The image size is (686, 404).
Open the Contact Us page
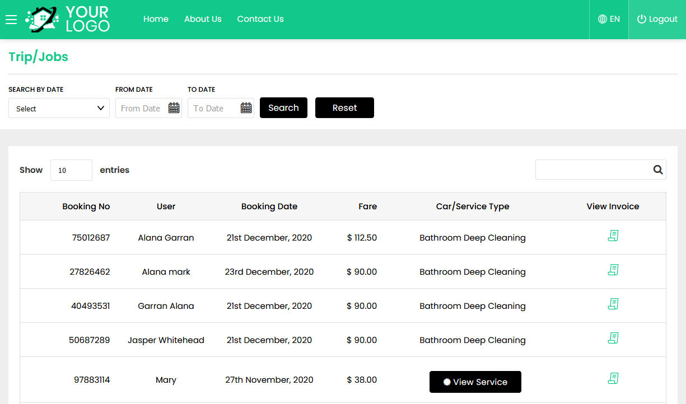coord(260,19)
